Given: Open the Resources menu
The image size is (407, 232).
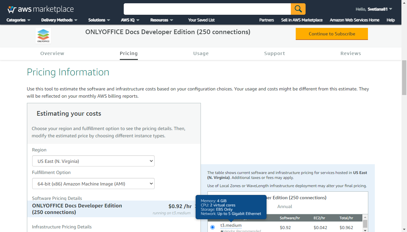Looking at the screenshot, I should [x=161, y=20].
